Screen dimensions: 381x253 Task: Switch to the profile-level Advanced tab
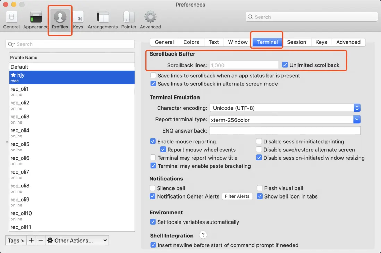click(348, 42)
